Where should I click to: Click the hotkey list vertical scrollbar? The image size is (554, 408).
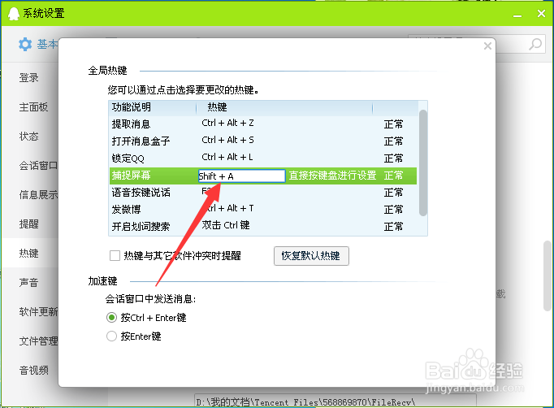423,163
